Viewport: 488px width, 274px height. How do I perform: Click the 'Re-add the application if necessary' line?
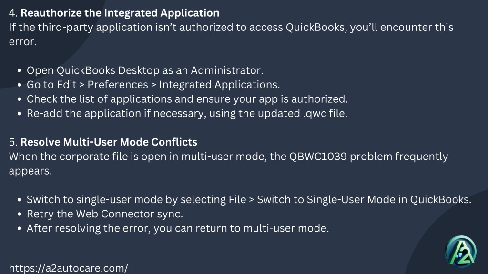point(187,113)
